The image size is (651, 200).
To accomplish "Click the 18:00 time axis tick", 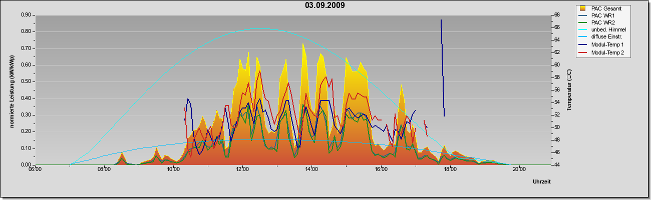I will point(450,169).
